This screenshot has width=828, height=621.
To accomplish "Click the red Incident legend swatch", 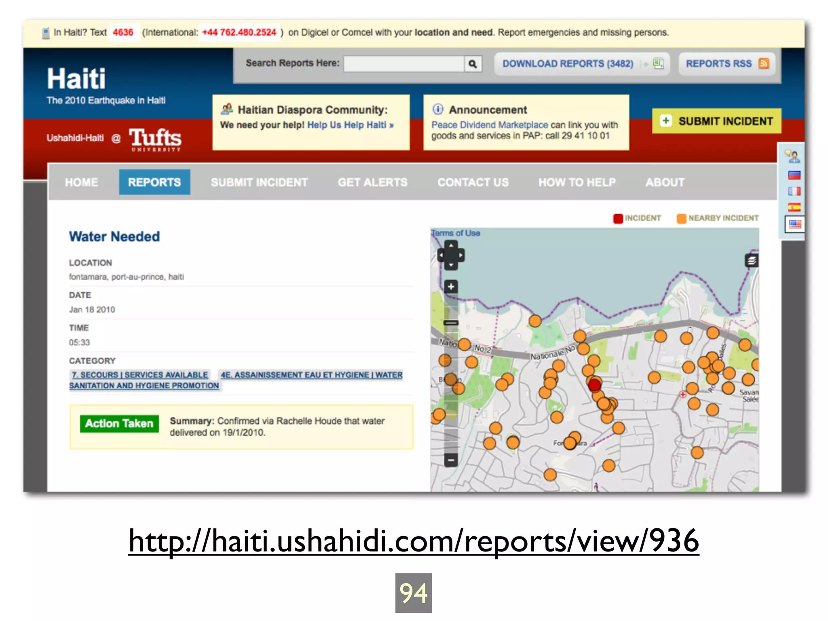I will tap(618, 218).
